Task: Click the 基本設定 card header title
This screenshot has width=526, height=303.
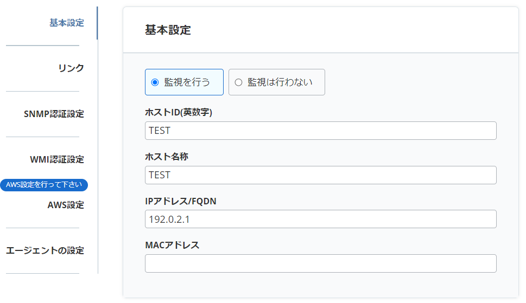Action: 168,30
